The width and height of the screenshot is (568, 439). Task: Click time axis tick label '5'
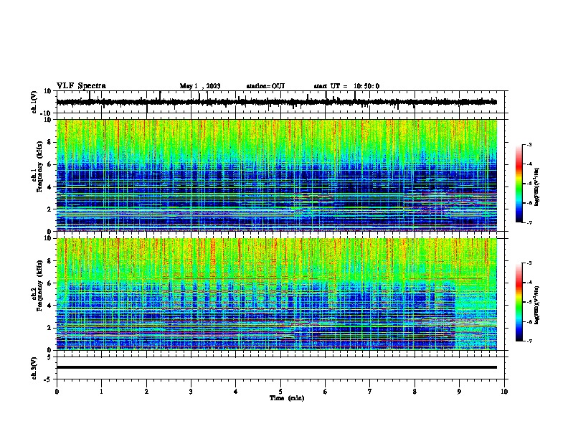pos(280,392)
